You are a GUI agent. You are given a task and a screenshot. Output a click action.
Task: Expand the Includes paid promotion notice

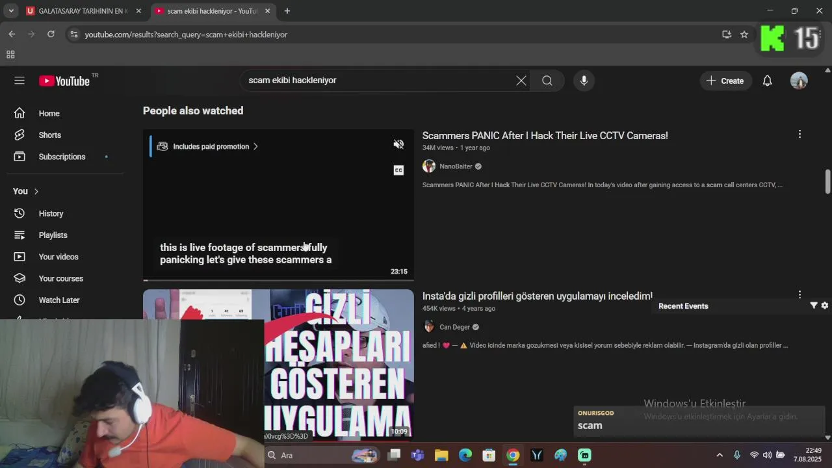[207, 146]
